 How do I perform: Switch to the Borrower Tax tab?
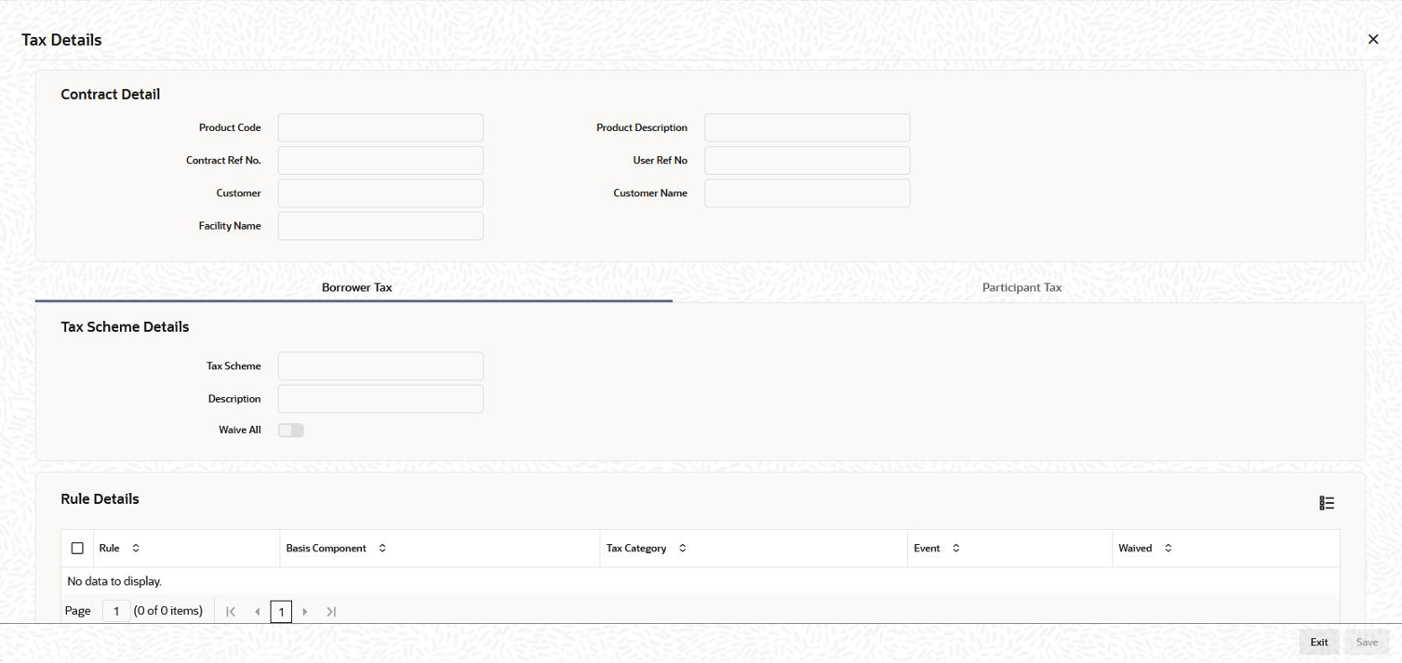coord(356,287)
